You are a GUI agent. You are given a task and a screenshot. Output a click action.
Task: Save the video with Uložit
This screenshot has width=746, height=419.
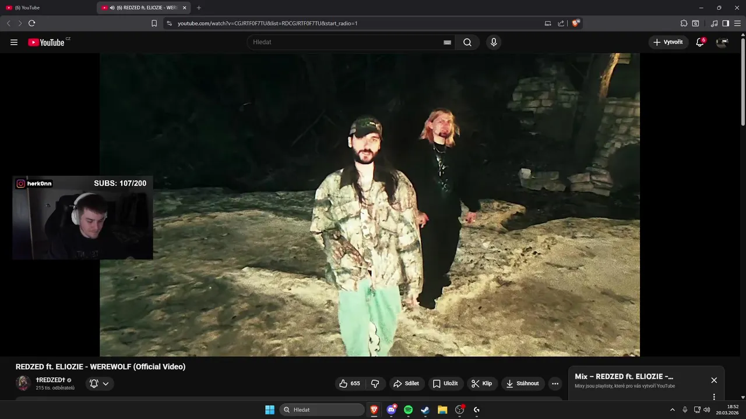click(446, 384)
